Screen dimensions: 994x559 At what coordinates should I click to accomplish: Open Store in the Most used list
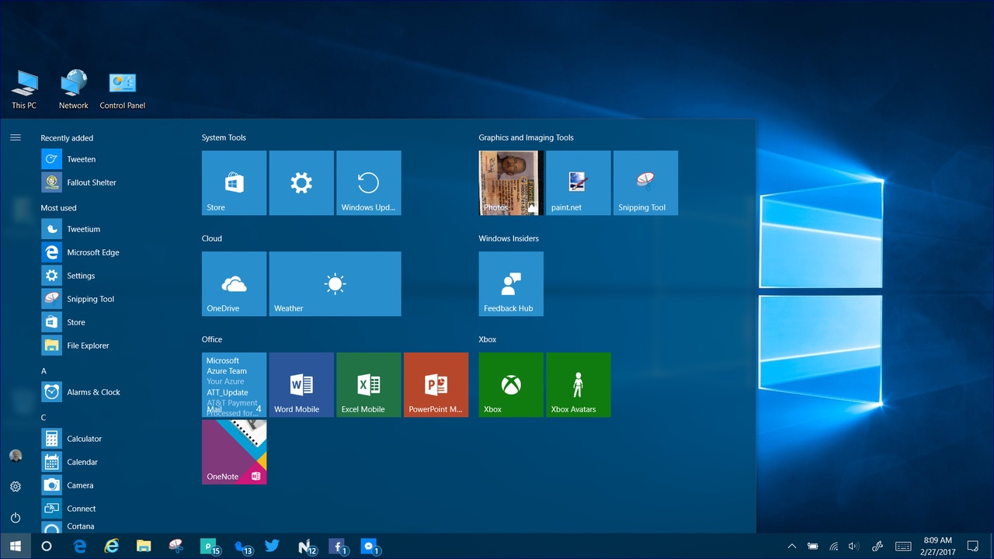(109, 322)
